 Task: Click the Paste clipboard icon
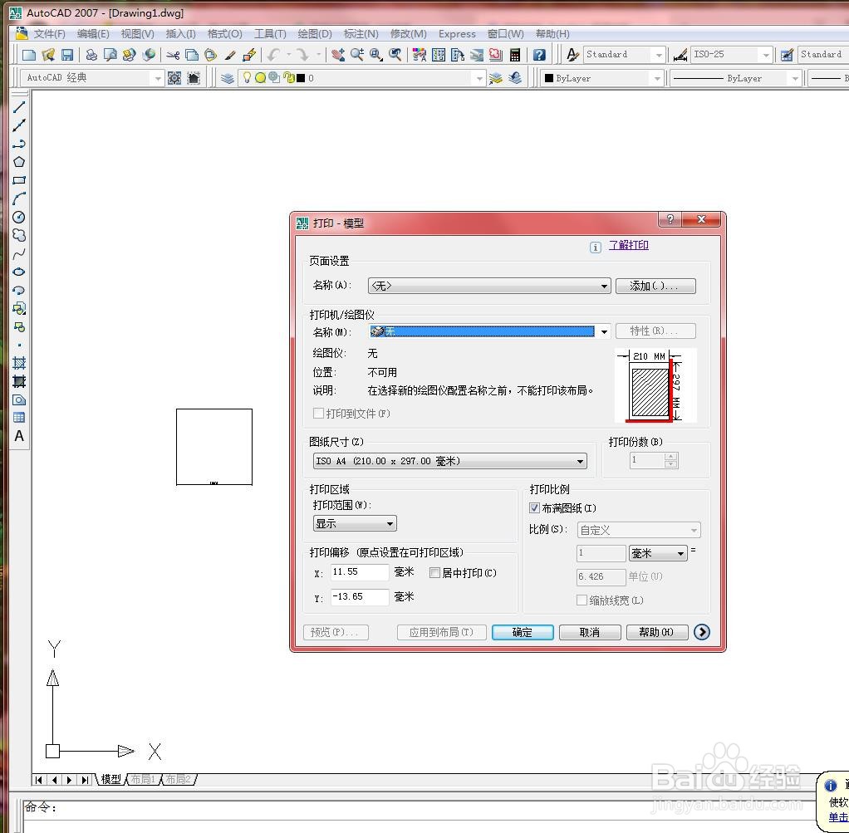[211, 55]
